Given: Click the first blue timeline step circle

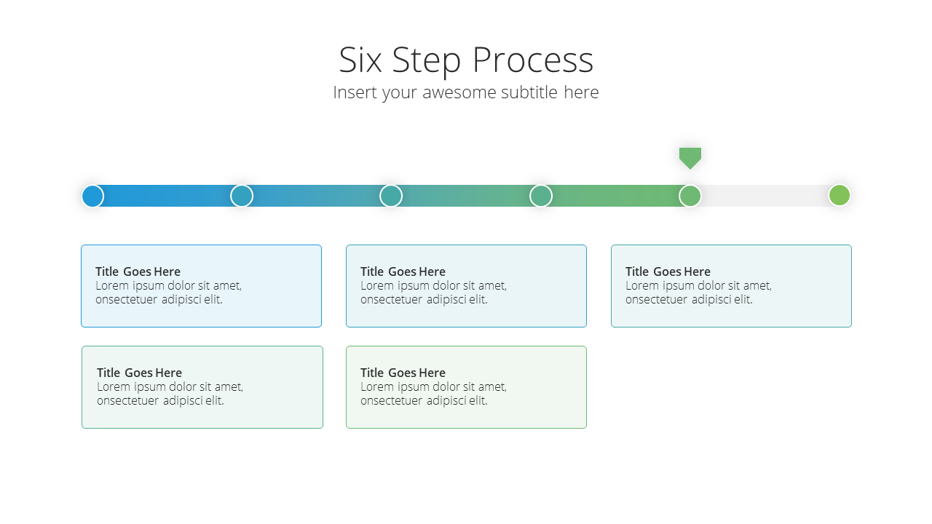Looking at the screenshot, I should tap(92, 196).
